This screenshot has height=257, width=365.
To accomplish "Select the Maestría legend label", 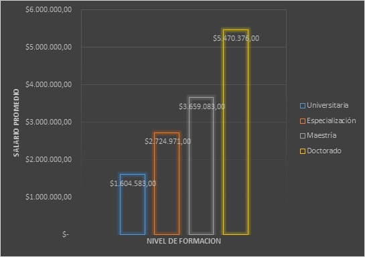I will point(321,135).
